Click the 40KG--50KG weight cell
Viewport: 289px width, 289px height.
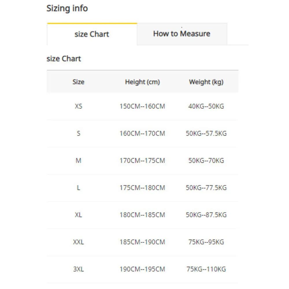[206, 106]
